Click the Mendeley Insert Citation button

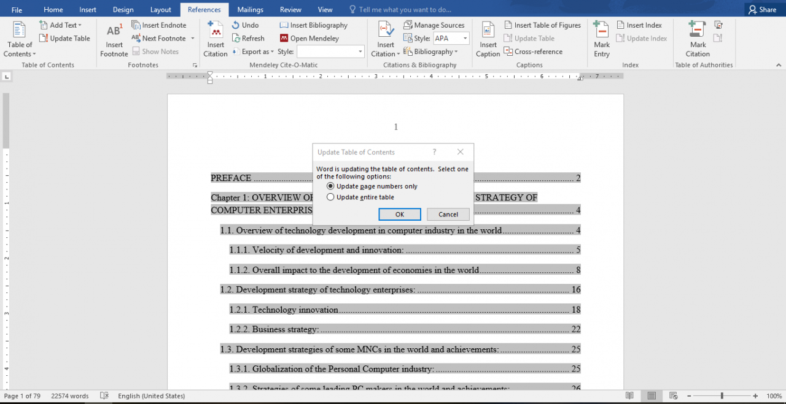pos(216,40)
